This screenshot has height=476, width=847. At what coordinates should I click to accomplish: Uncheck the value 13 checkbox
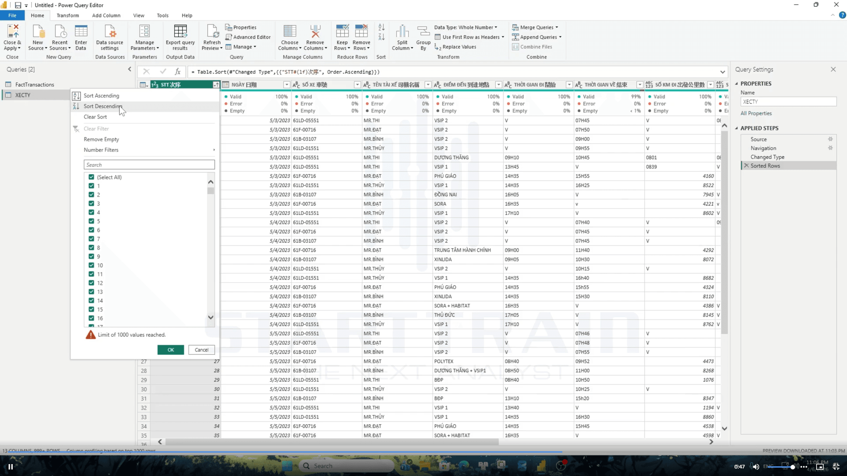click(x=91, y=292)
